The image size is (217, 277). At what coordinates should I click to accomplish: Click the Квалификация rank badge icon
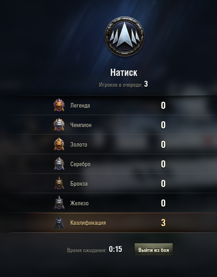59,223
